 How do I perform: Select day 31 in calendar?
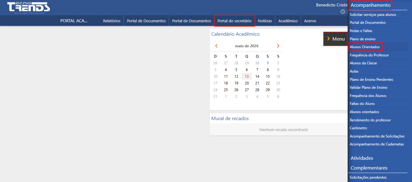(x=215, y=97)
